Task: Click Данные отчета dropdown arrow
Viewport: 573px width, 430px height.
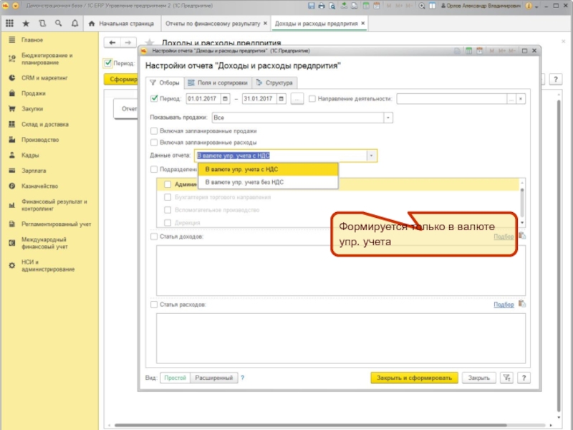Action: [371, 156]
